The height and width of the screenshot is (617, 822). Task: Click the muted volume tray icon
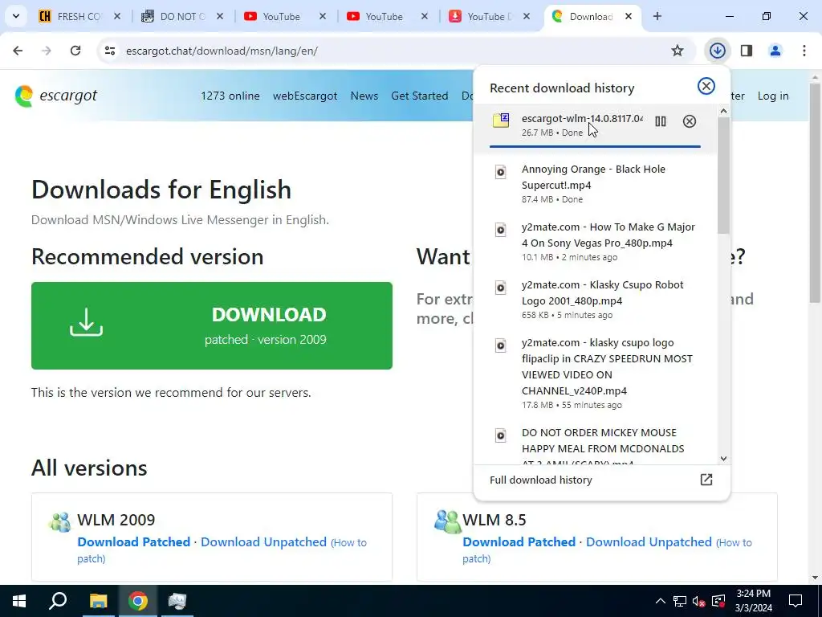click(x=698, y=601)
